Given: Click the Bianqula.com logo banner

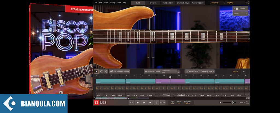Looking at the screenshot, I should pos(34,103).
